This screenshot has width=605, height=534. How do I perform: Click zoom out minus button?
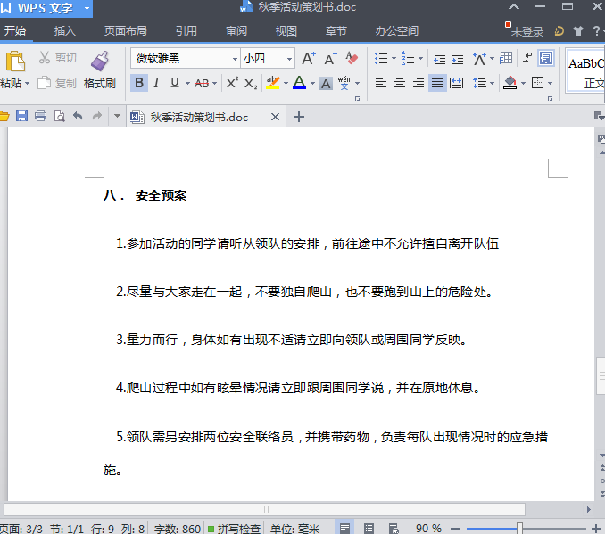(x=455, y=529)
